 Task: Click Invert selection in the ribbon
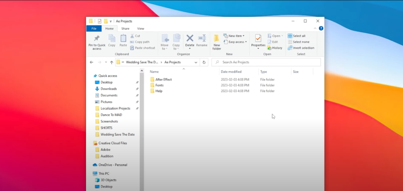pyautogui.click(x=301, y=48)
